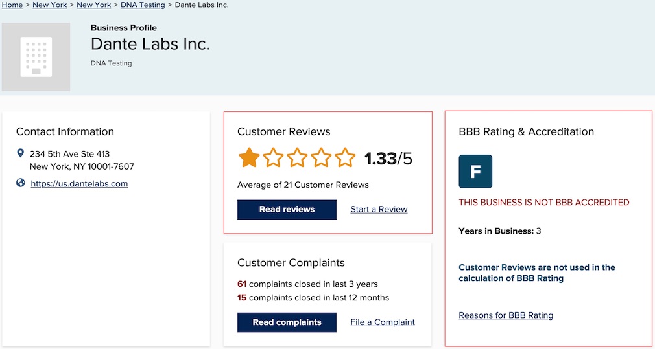
Task: Click '61 complaints closed in last 3 years'
Action: click(307, 284)
